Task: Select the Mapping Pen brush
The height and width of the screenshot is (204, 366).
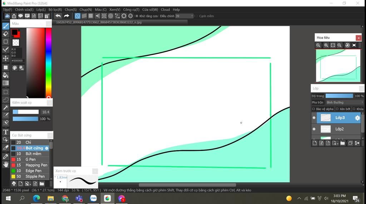Action: pyautogui.click(x=30, y=165)
